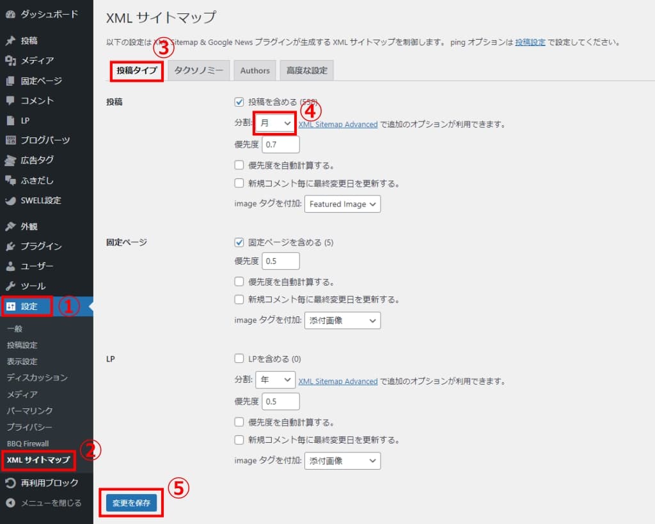Open 投稿設定 submenu item

coord(22,345)
